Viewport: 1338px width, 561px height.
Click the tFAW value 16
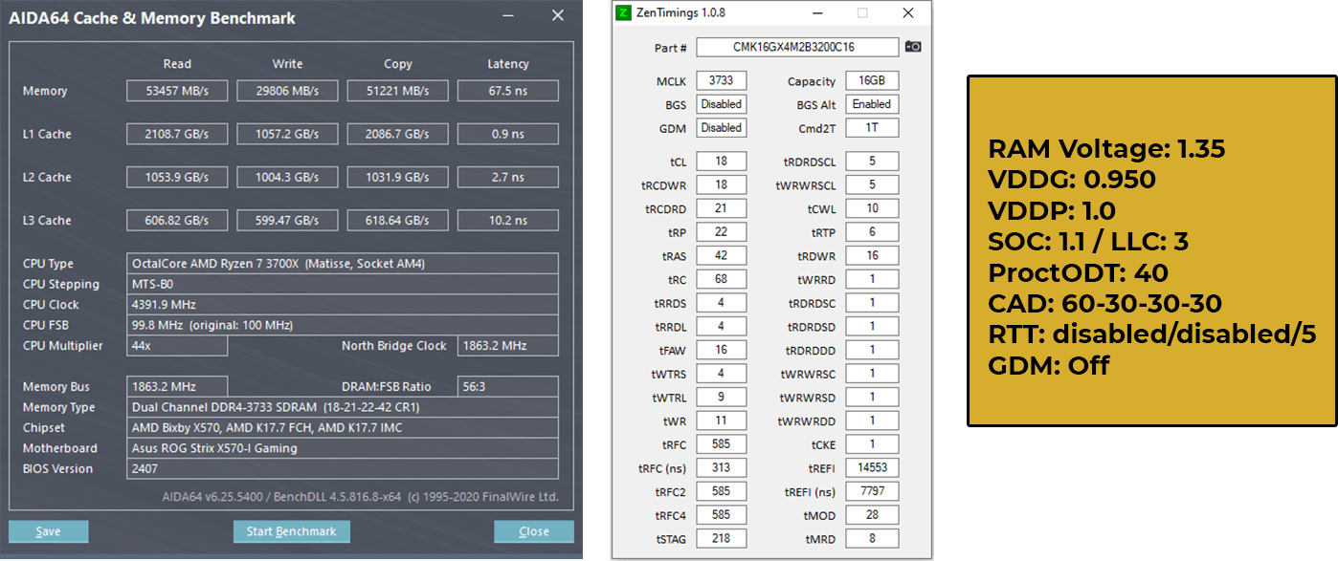coord(722,350)
